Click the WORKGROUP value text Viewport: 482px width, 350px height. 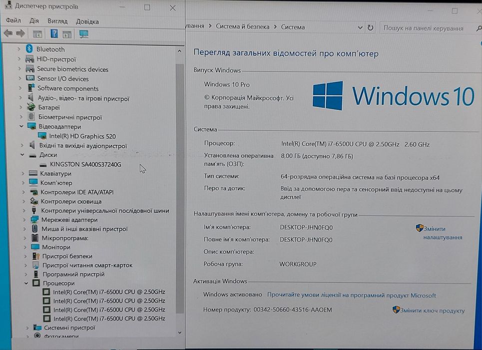(x=298, y=264)
